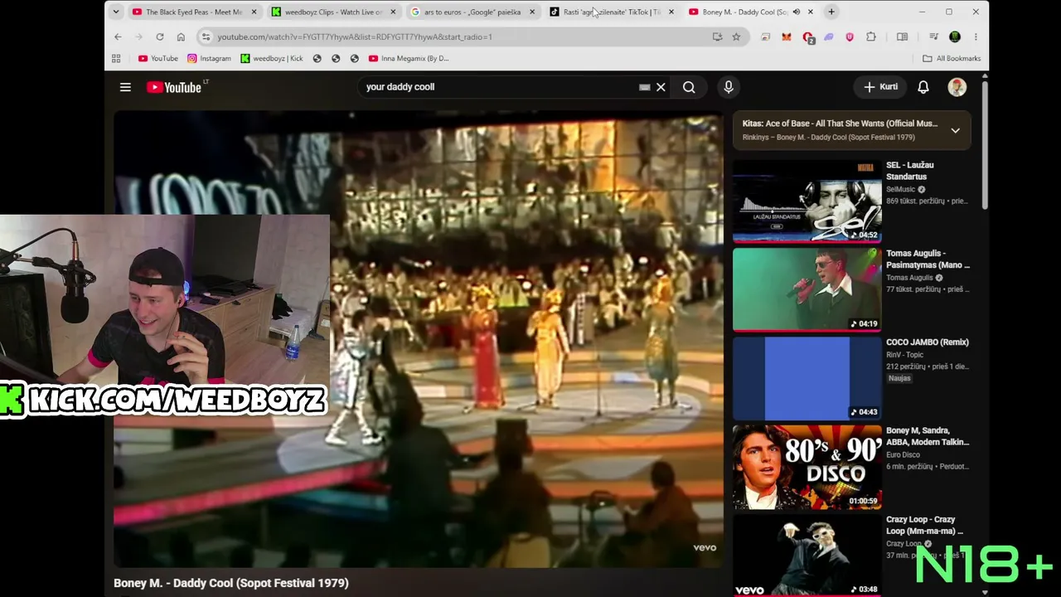
Task: Clear the YouTube search query
Action: coord(661,87)
